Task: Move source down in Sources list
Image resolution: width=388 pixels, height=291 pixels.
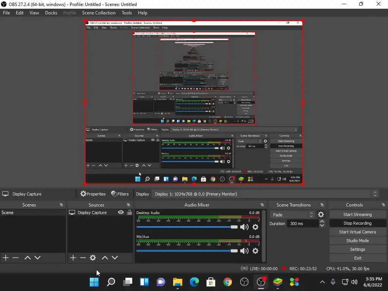Action: [115, 258]
